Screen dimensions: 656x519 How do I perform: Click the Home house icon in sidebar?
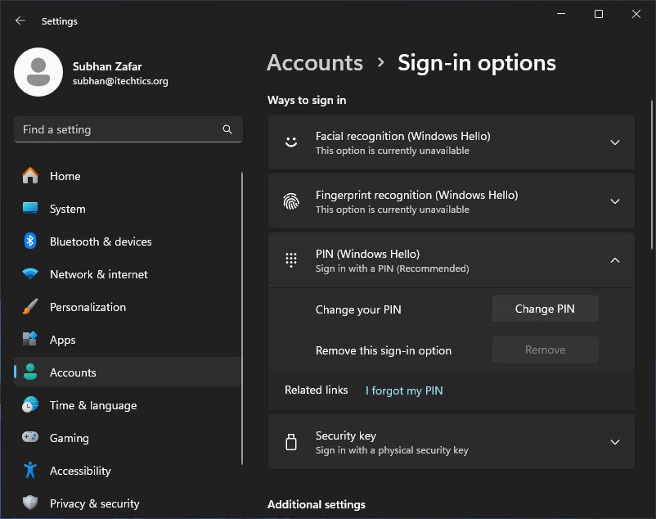30,176
